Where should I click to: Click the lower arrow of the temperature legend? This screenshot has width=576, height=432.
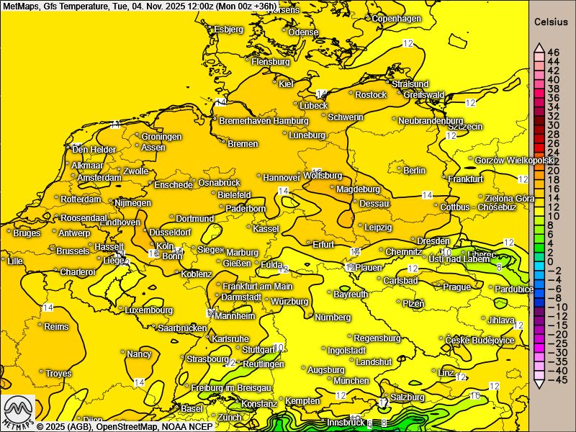[538, 384]
